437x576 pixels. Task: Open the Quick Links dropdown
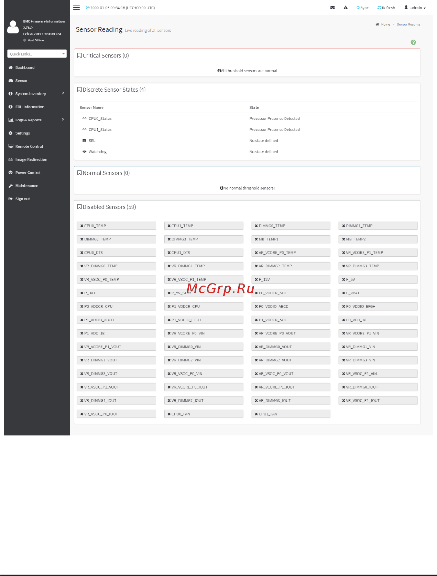[x=37, y=54]
